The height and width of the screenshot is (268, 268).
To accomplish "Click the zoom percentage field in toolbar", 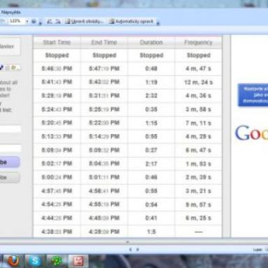I will click(x=15, y=21).
